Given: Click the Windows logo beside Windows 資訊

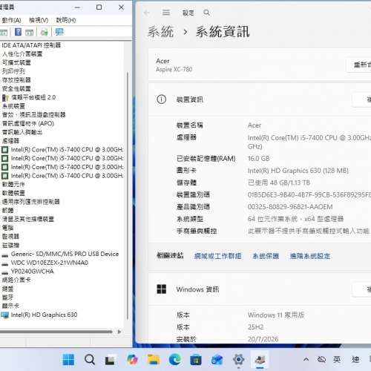Looking at the screenshot, I should coord(162,289).
